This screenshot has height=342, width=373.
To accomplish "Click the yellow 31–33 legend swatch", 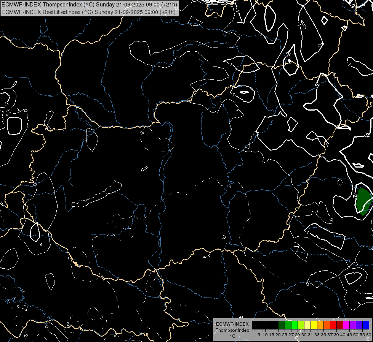I will pos(314,325).
